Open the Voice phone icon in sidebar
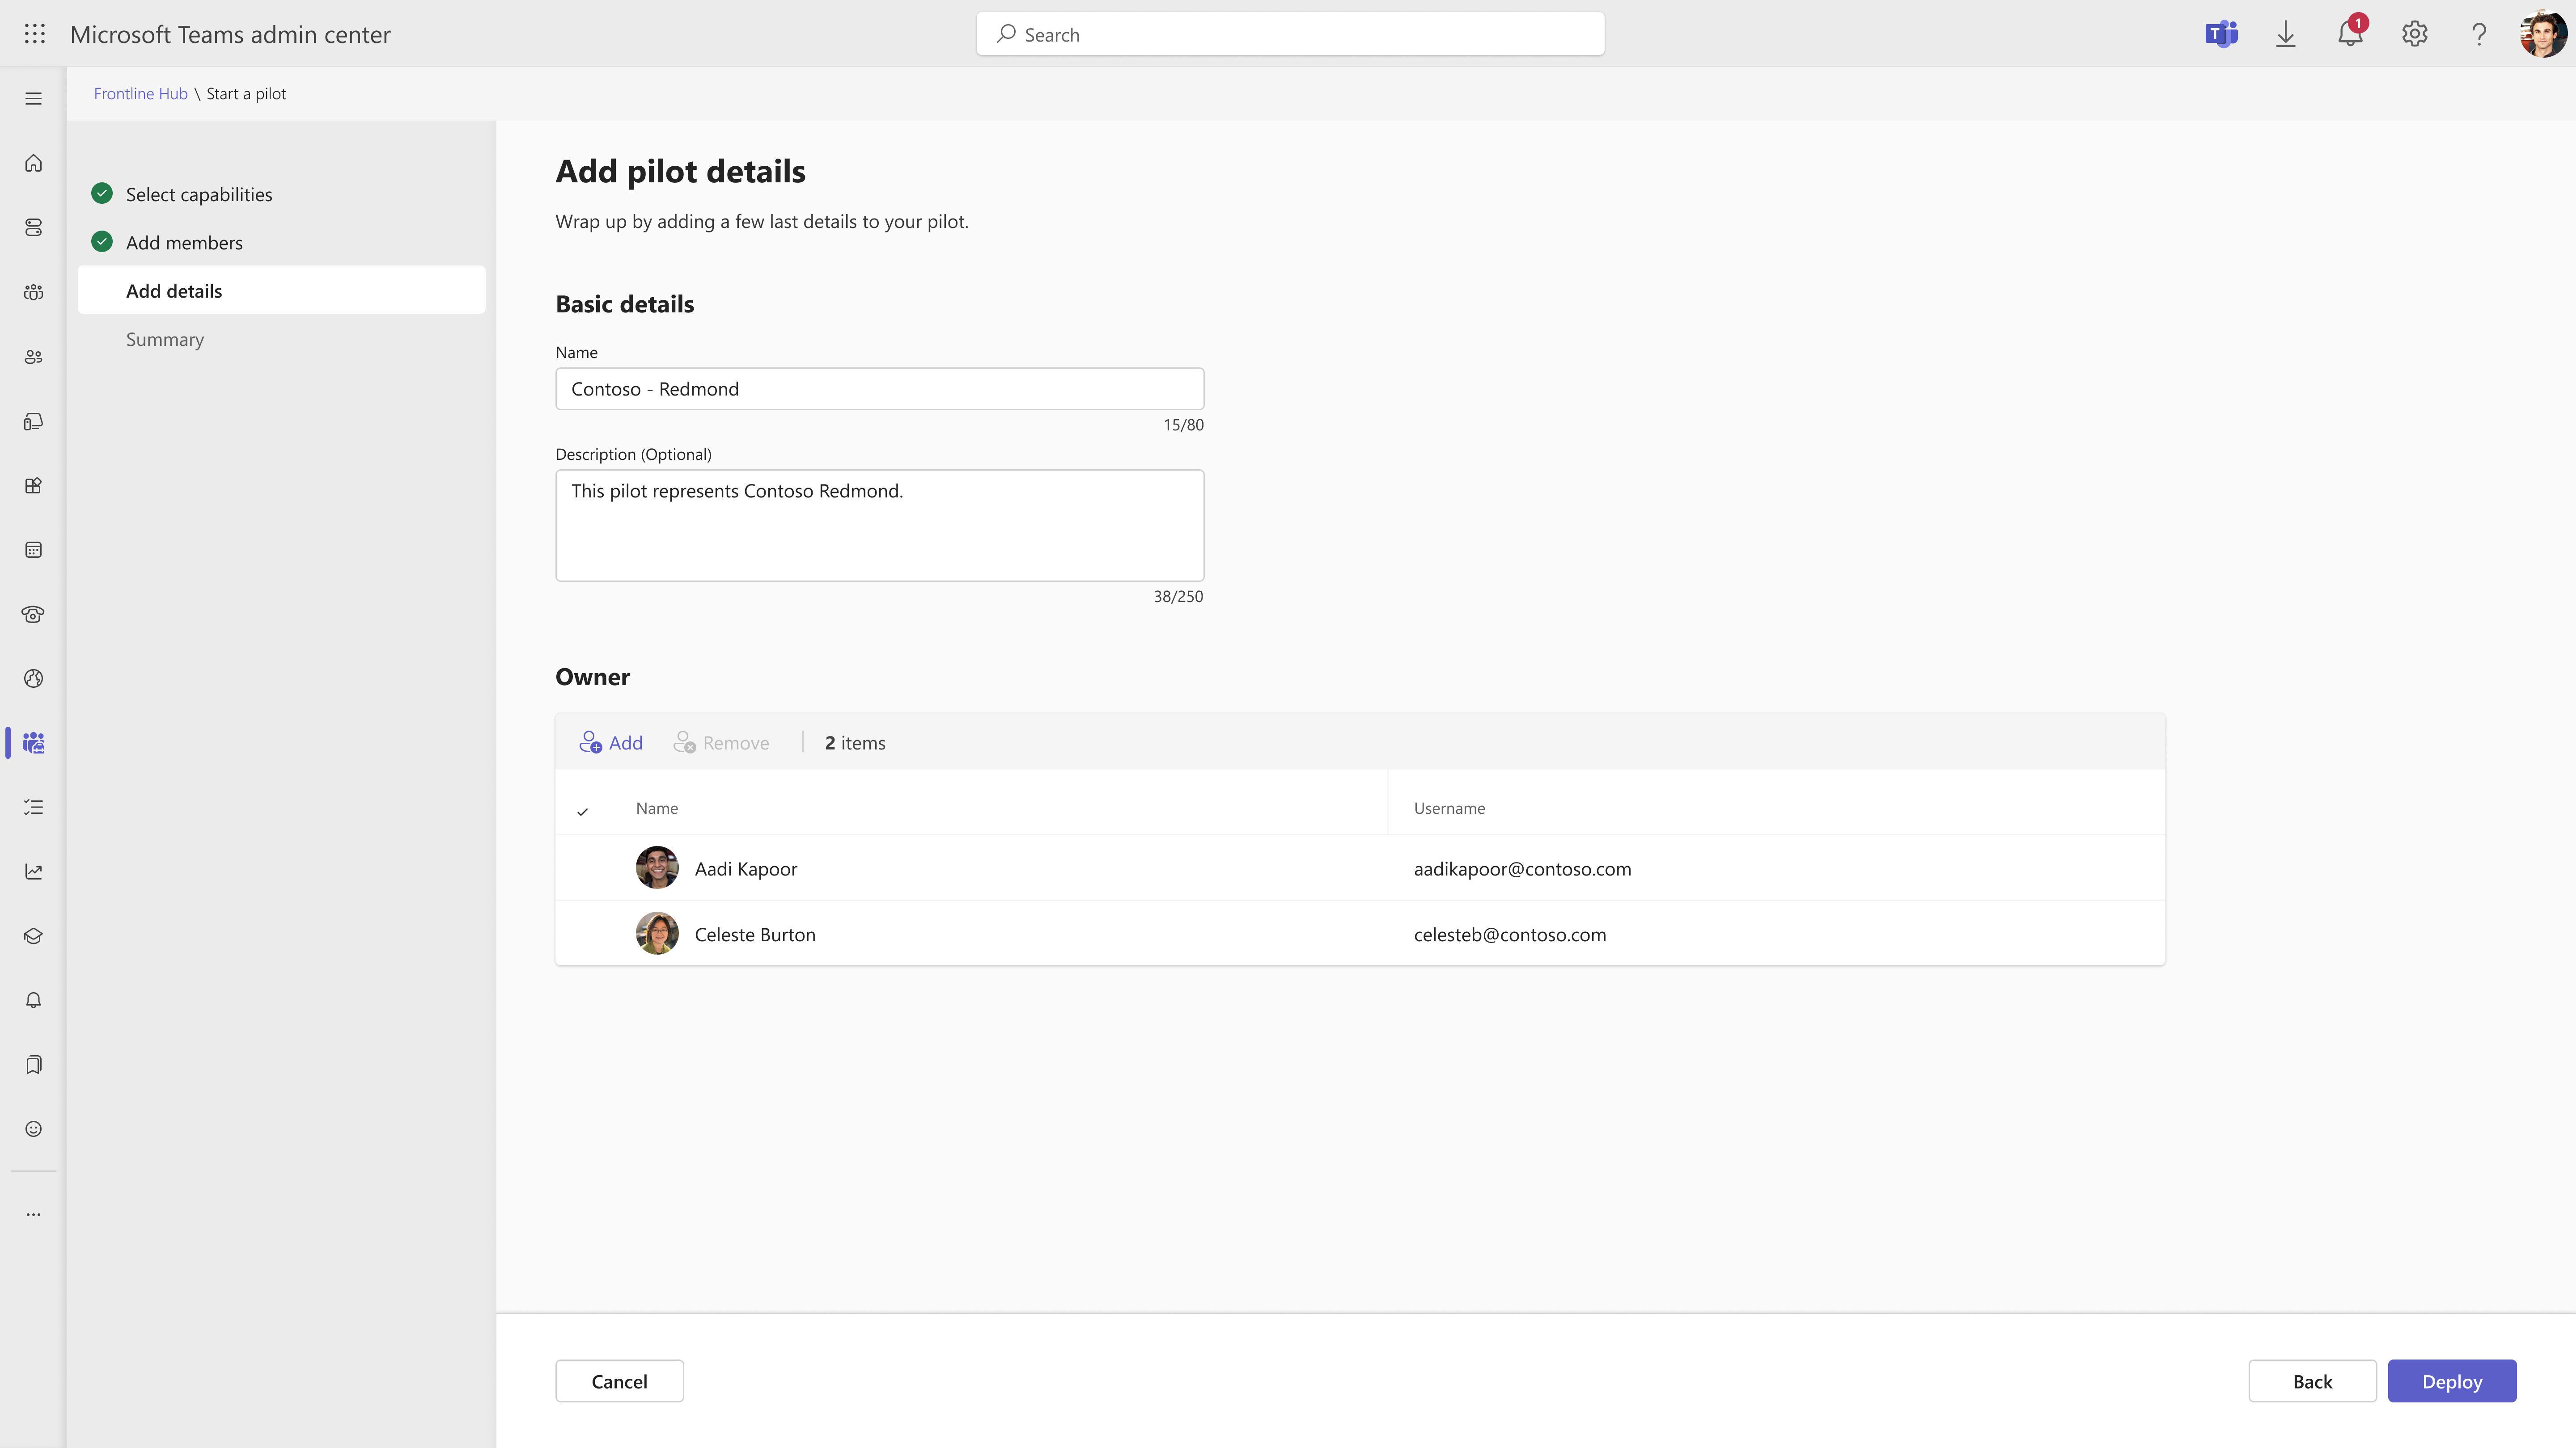2576x1448 pixels. pos(33,615)
